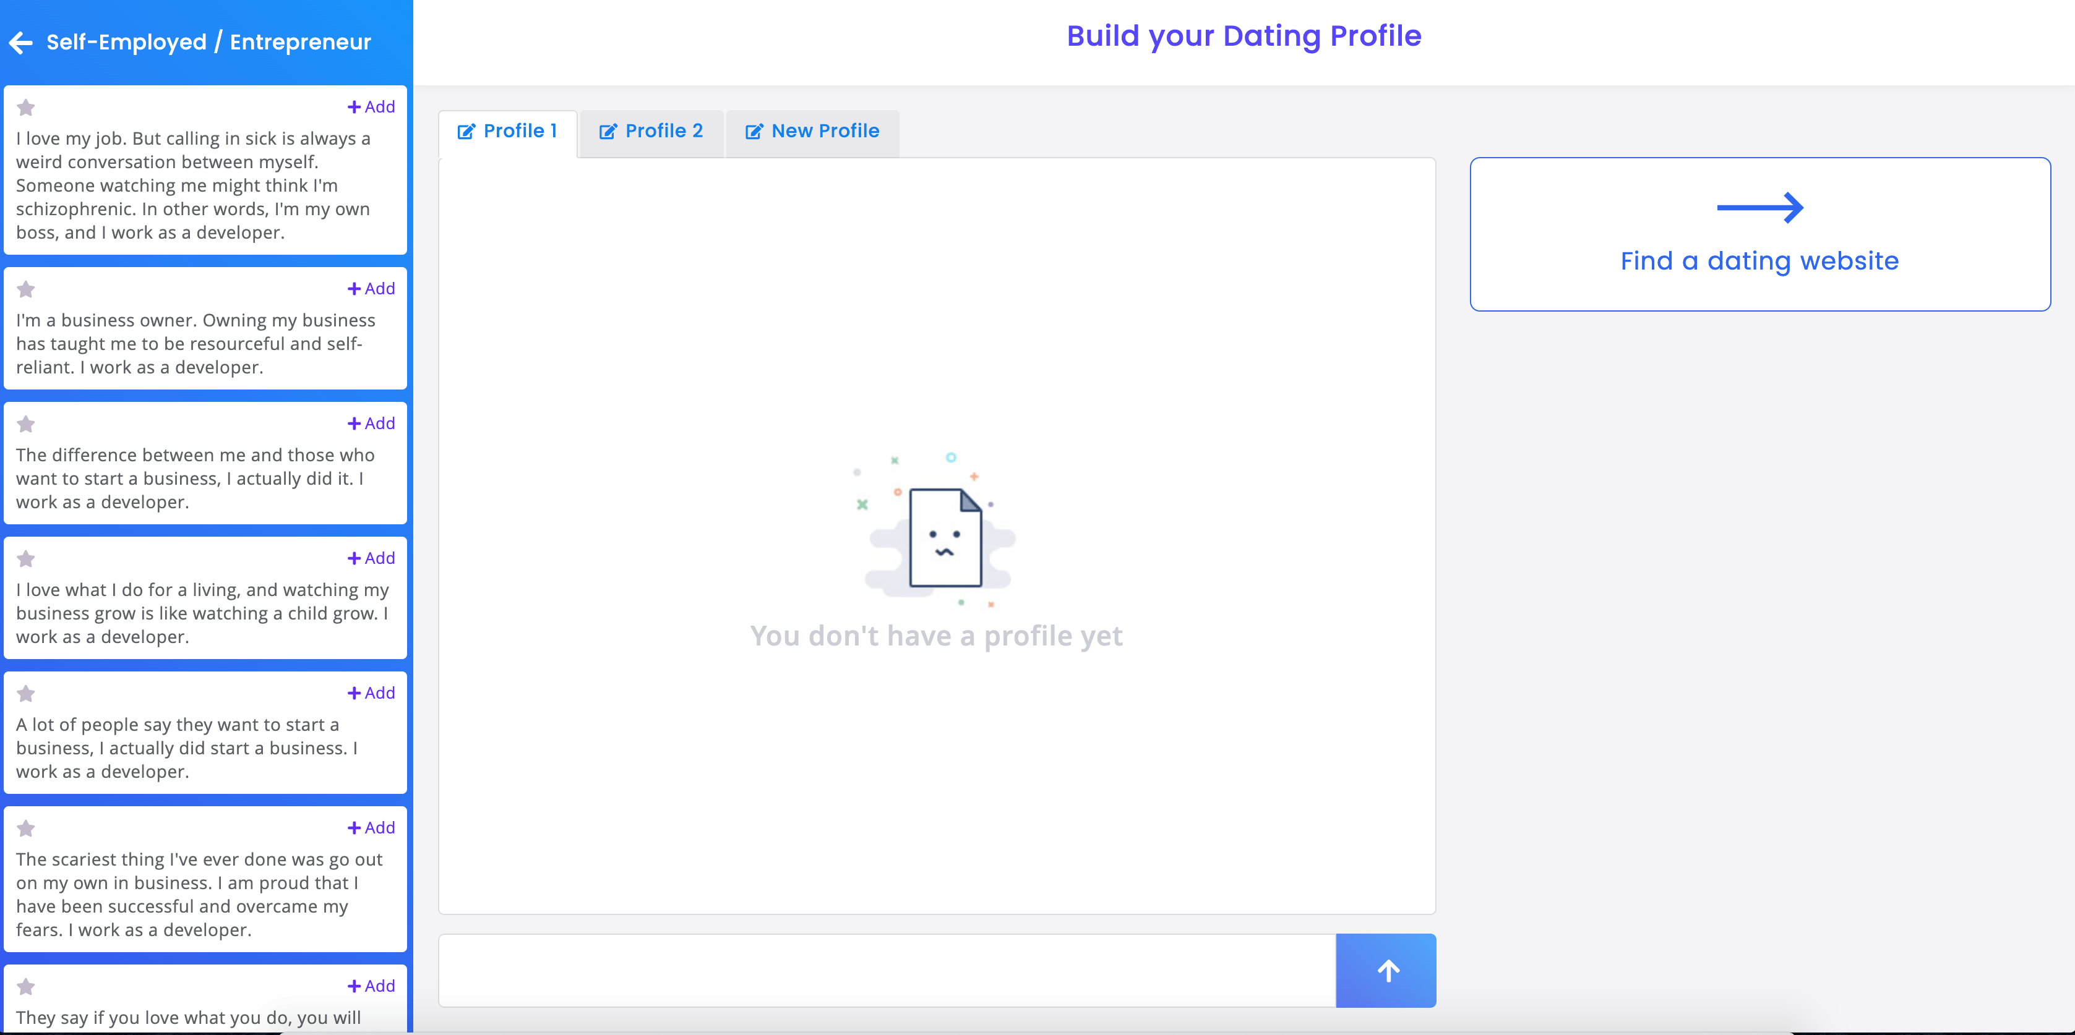Click the Find a dating website button
Viewport: 2075px width, 1035px height.
coord(1760,260)
